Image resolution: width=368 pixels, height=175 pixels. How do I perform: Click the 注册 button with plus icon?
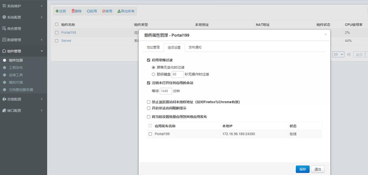coord(60,11)
